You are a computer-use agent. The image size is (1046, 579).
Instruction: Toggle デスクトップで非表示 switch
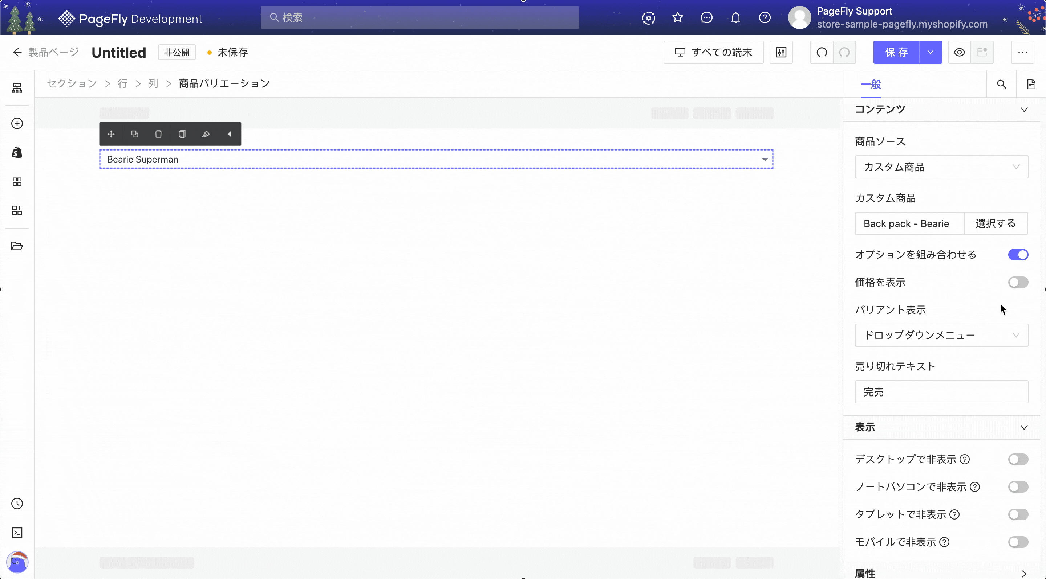pos(1018,459)
